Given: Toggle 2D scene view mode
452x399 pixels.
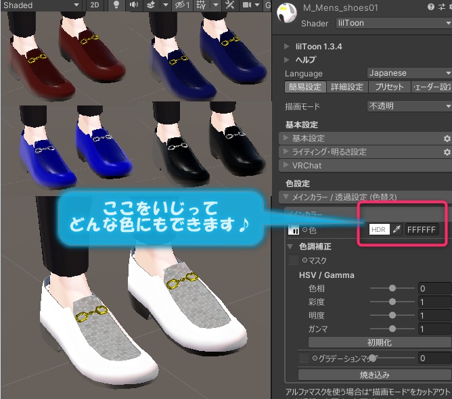Looking at the screenshot, I should pos(95,5).
